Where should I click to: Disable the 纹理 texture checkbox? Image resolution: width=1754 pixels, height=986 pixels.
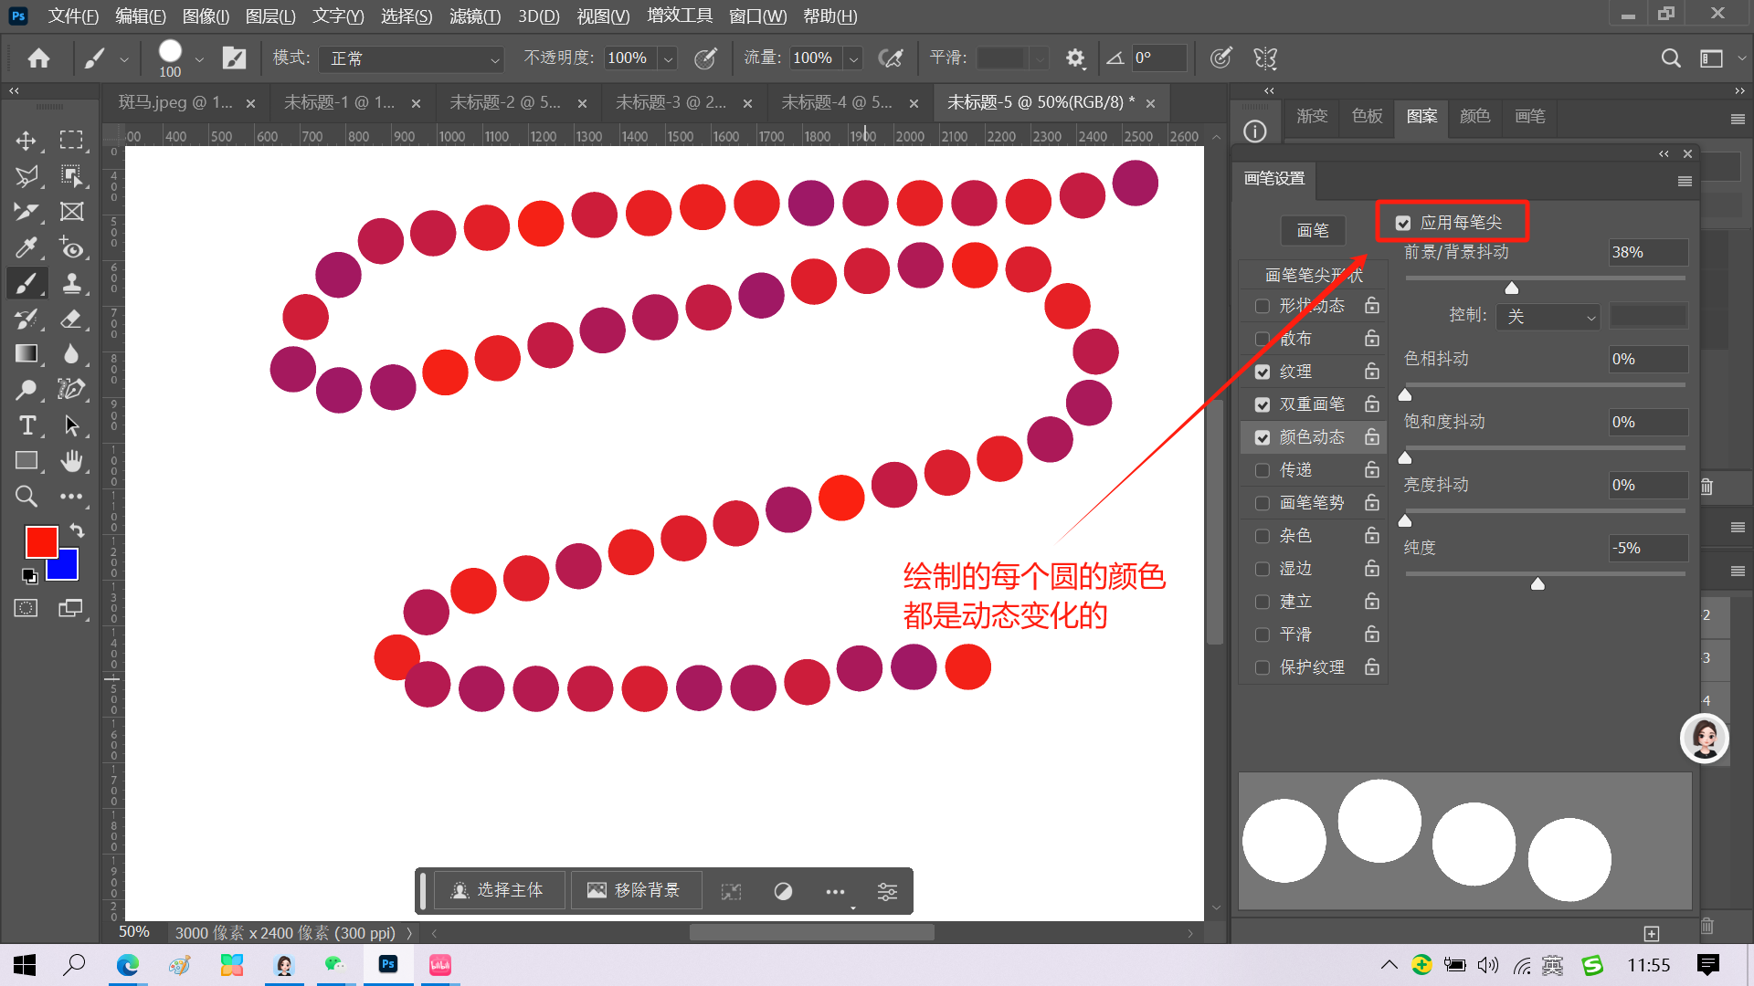1263,372
